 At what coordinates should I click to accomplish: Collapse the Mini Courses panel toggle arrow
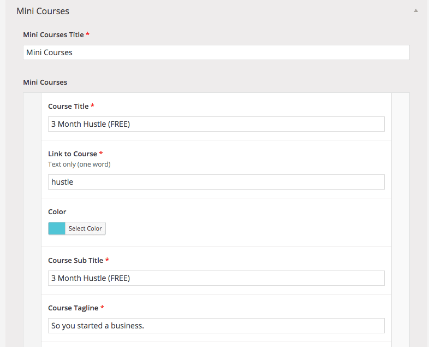[415, 11]
